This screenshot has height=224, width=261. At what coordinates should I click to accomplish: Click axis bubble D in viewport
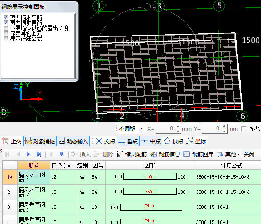[x=4, y=112]
